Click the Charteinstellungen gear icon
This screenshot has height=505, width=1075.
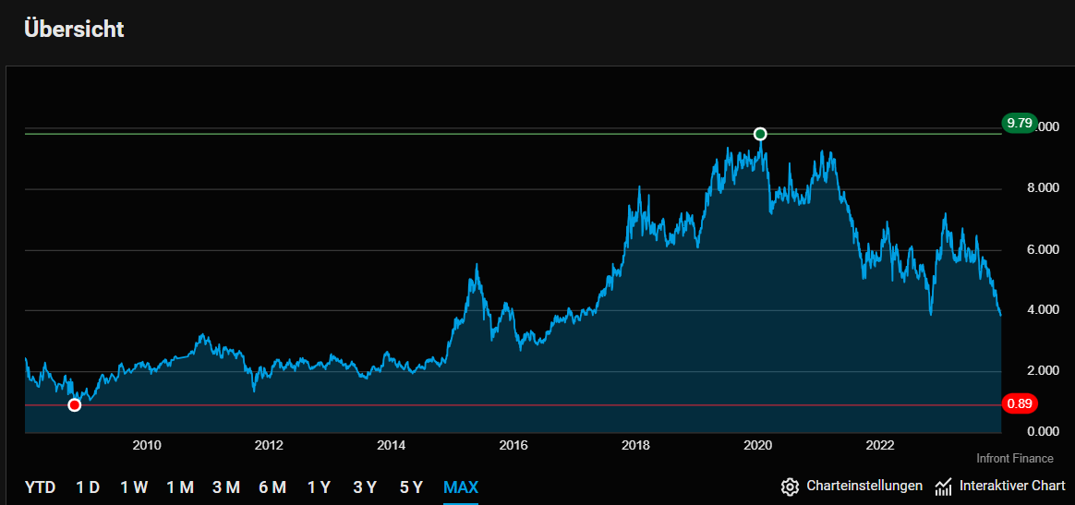[x=790, y=487]
